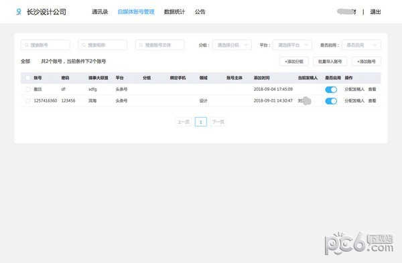402x263 pixels.
Task: Toggle the enable switch for account 1257416360
Action: pos(331,101)
